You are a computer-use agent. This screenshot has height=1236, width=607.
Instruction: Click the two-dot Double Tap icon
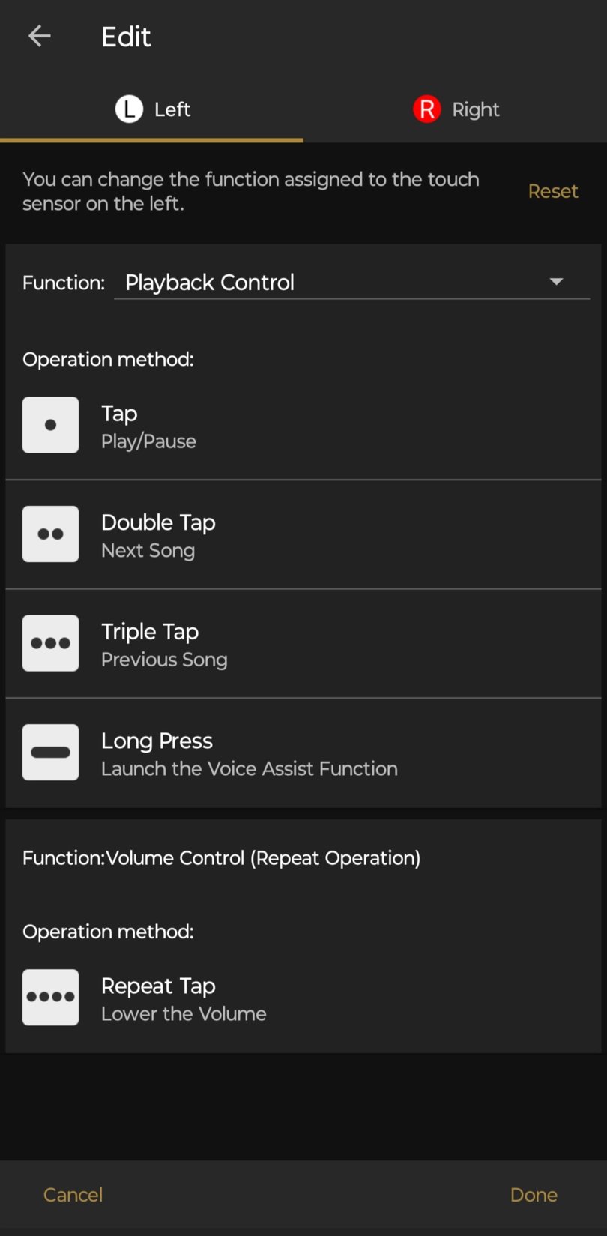point(50,534)
